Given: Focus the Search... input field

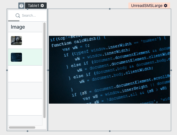Looking at the screenshot, I should point(29,16).
